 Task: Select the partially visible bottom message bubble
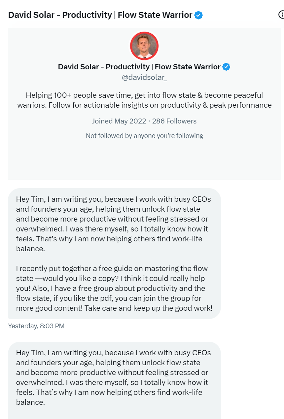114,380
